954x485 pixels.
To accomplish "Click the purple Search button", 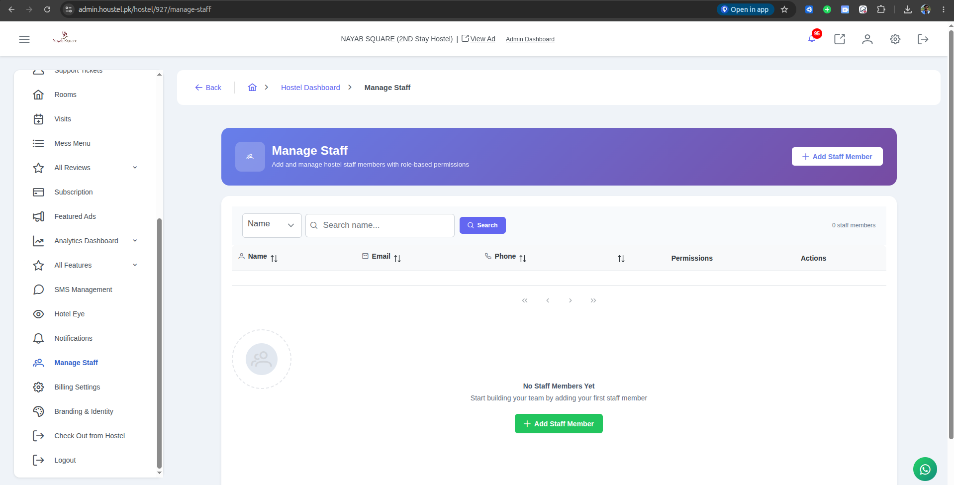I will click(482, 225).
